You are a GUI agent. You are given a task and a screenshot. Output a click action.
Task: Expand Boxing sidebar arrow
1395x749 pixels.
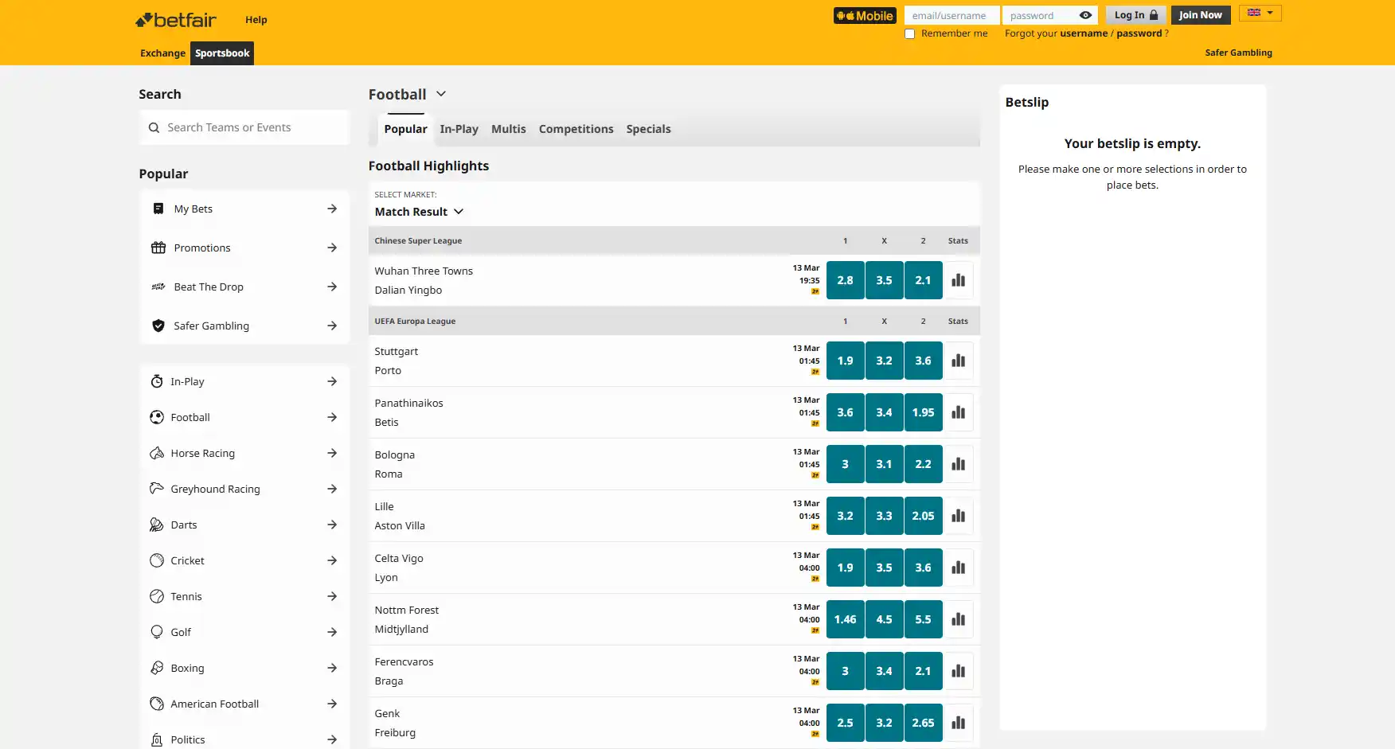[x=332, y=668]
